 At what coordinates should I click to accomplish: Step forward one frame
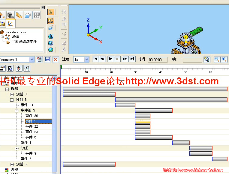(125, 59)
